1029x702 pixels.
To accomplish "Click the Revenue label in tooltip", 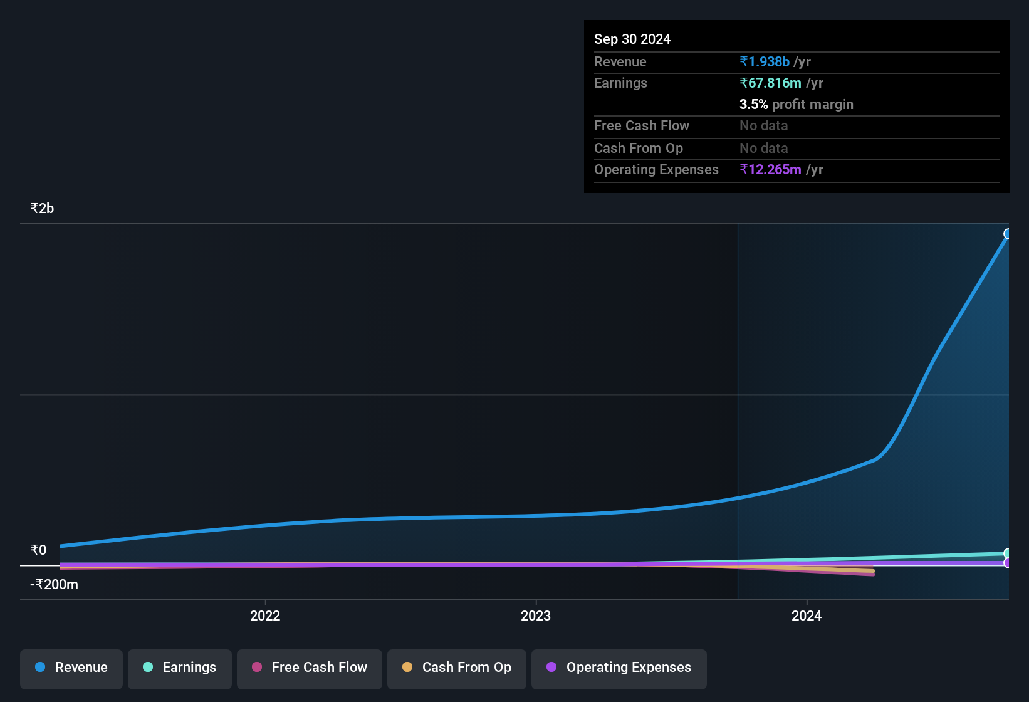I will click(x=620, y=61).
